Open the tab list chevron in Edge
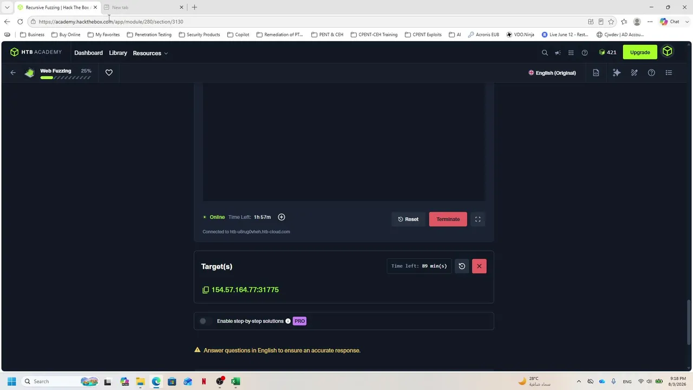The height and width of the screenshot is (390, 693). tap(7, 7)
